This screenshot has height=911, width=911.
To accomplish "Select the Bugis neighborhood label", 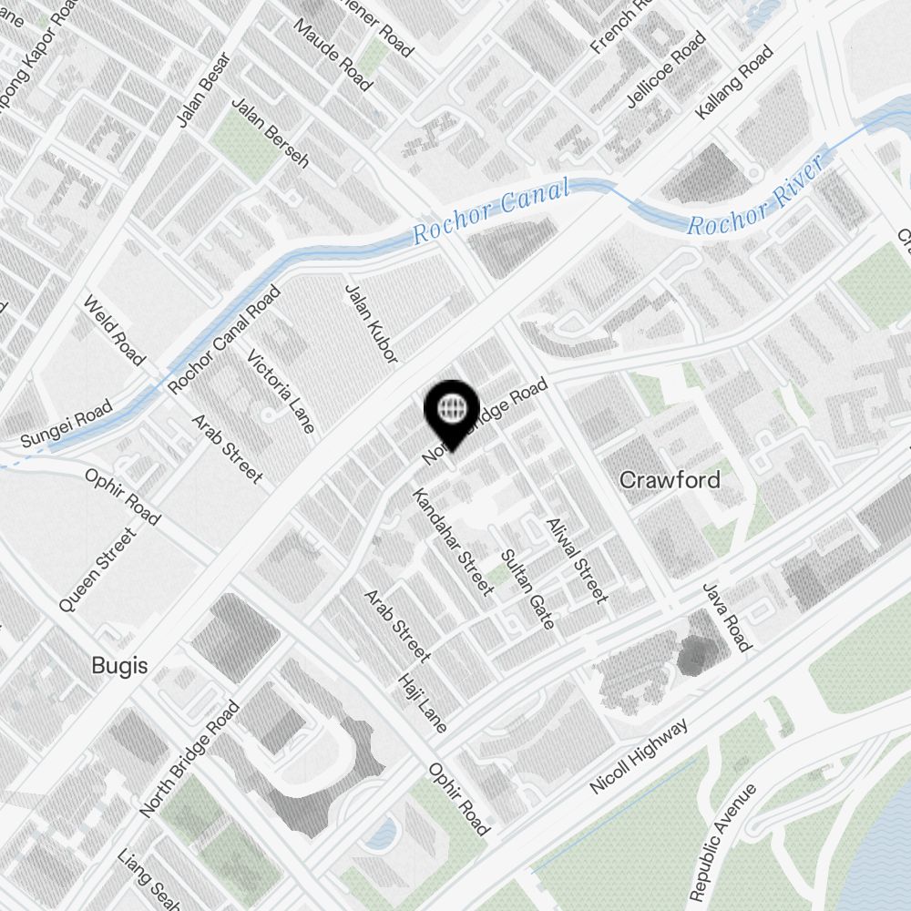I will [119, 666].
